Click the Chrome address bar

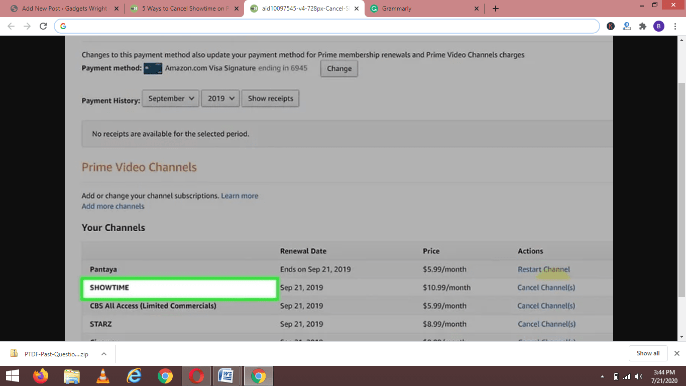(x=326, y=26)
